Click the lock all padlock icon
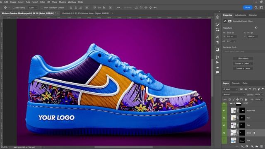 [246, 99]
